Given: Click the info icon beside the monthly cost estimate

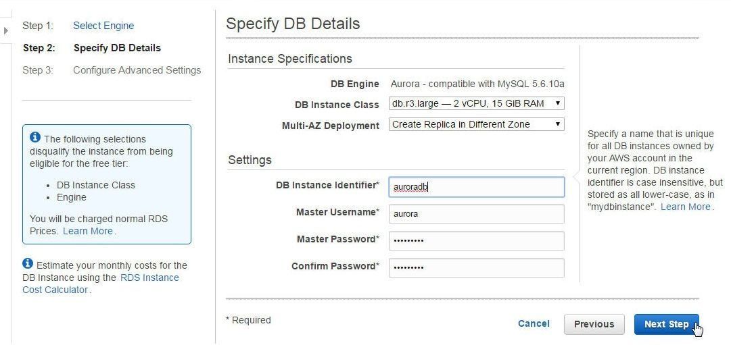Looking at the screenshot, I should pos(28,263).
